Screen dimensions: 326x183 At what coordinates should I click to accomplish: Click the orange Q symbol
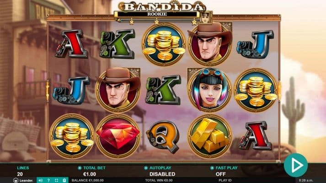tap(163, 136)
